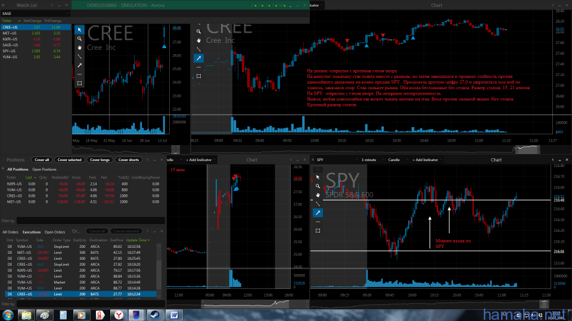Select highlighted arrow tool in SPY chart
Screen dimensions: 572x321
(318, 213)
